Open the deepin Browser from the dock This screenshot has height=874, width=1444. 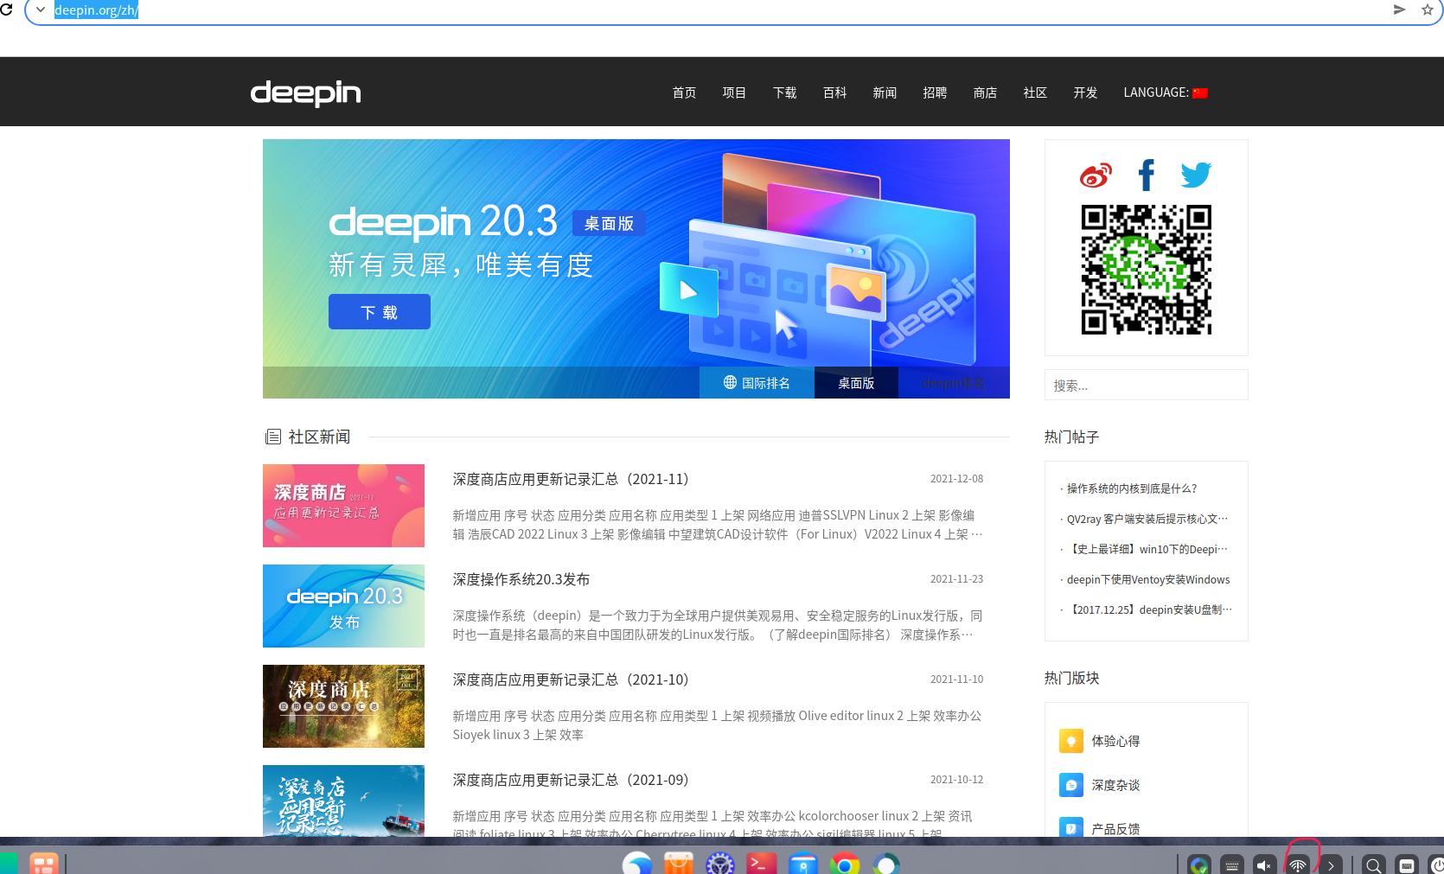tap(637, 863)
